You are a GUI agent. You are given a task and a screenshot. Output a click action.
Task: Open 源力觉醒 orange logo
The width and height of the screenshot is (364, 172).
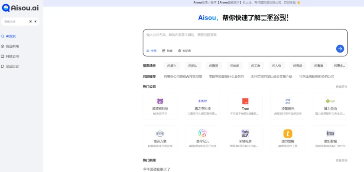tap(288, 134)
